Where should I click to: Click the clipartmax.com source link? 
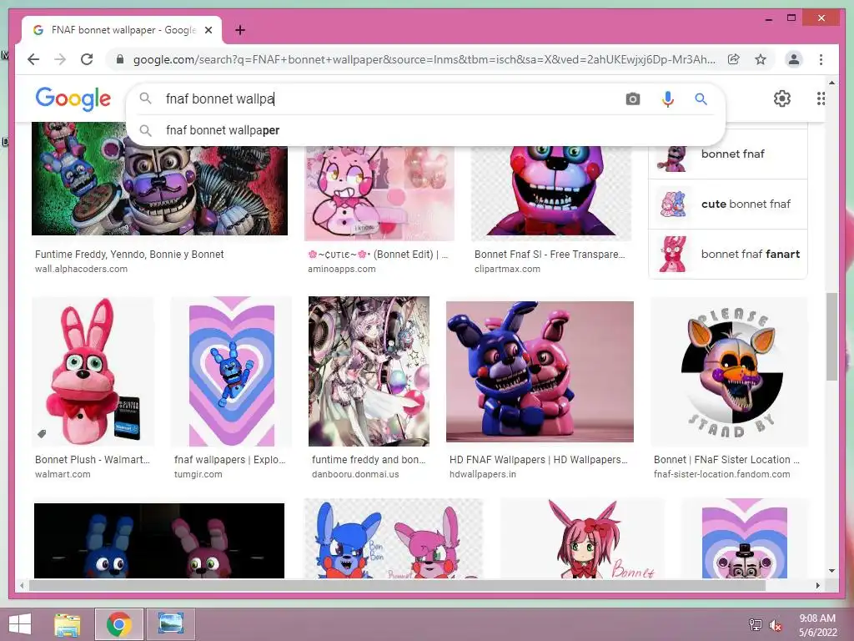click(507, 269)
